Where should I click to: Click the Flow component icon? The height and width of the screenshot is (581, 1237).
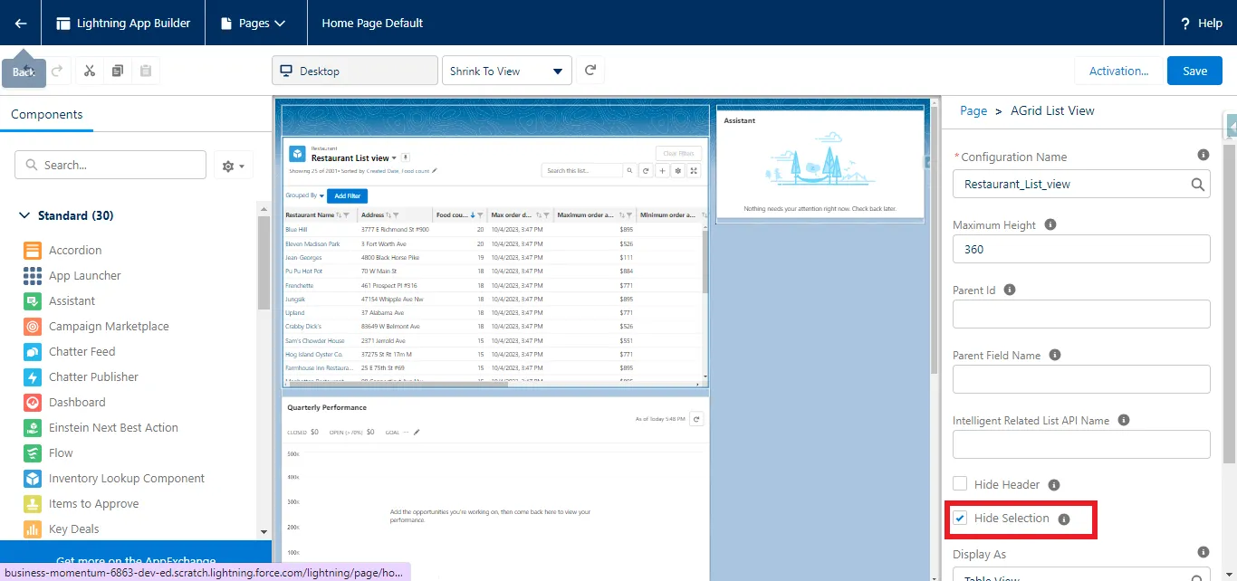tap(33, 453)
